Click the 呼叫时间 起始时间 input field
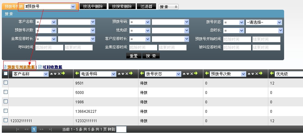 [x=49, y=48]
